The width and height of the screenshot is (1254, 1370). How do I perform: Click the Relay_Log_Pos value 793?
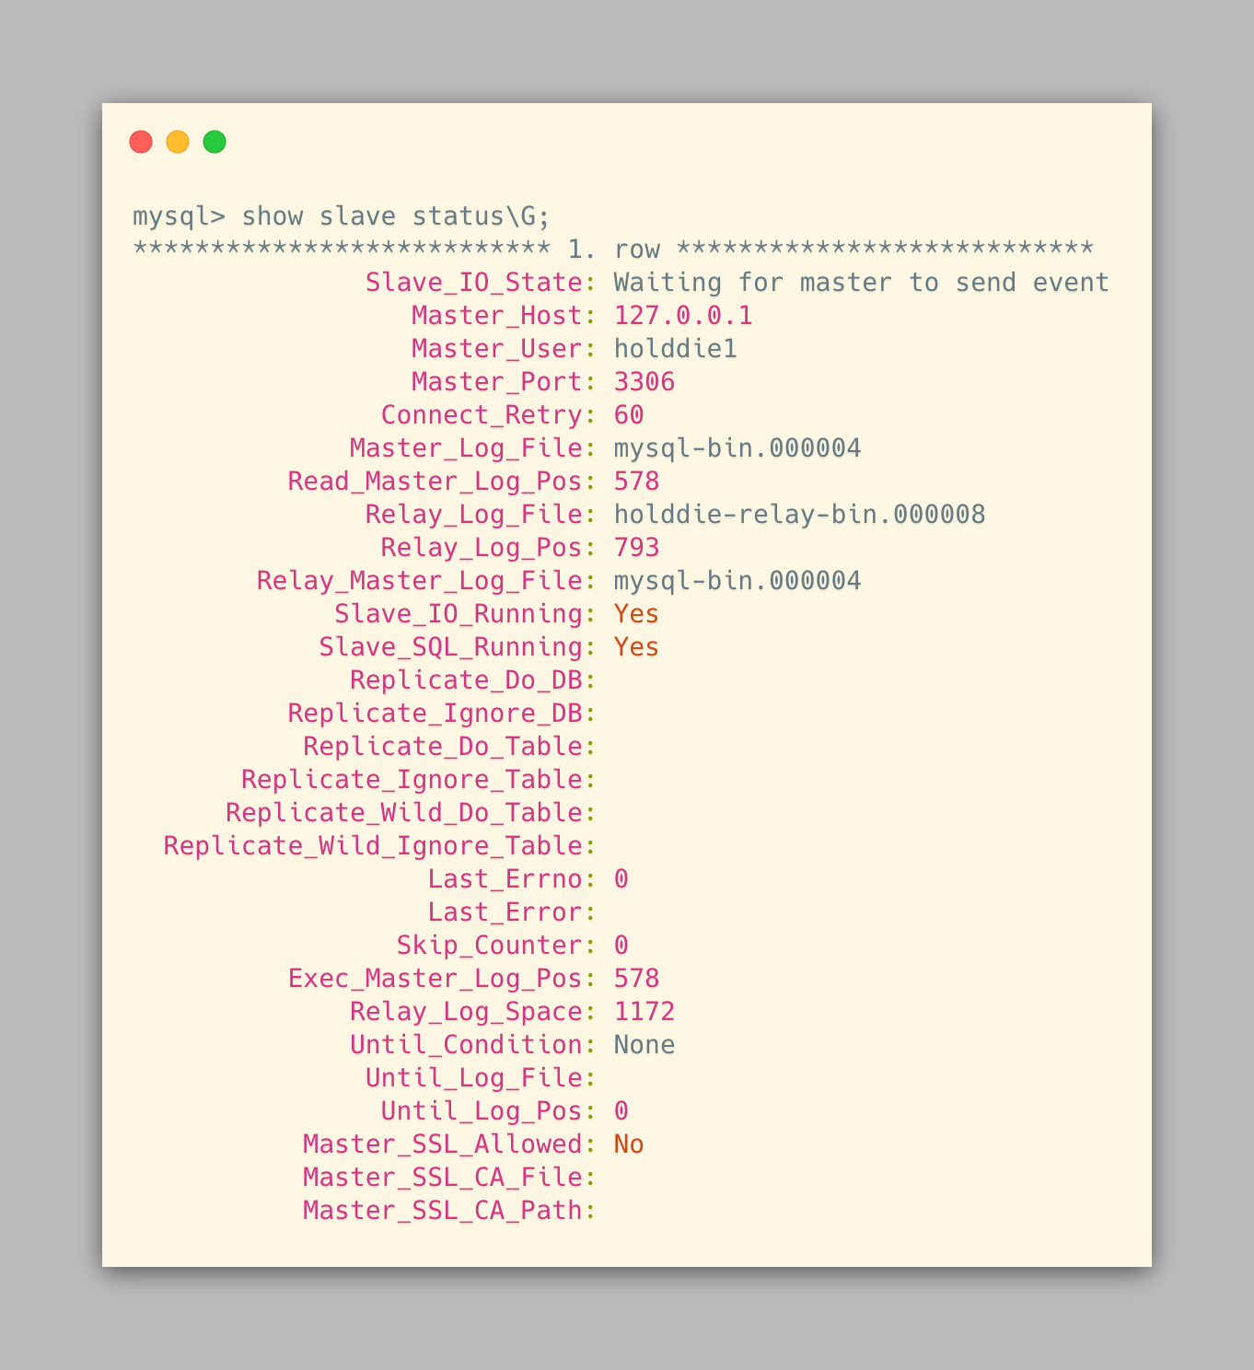click(x=637, y=548)
